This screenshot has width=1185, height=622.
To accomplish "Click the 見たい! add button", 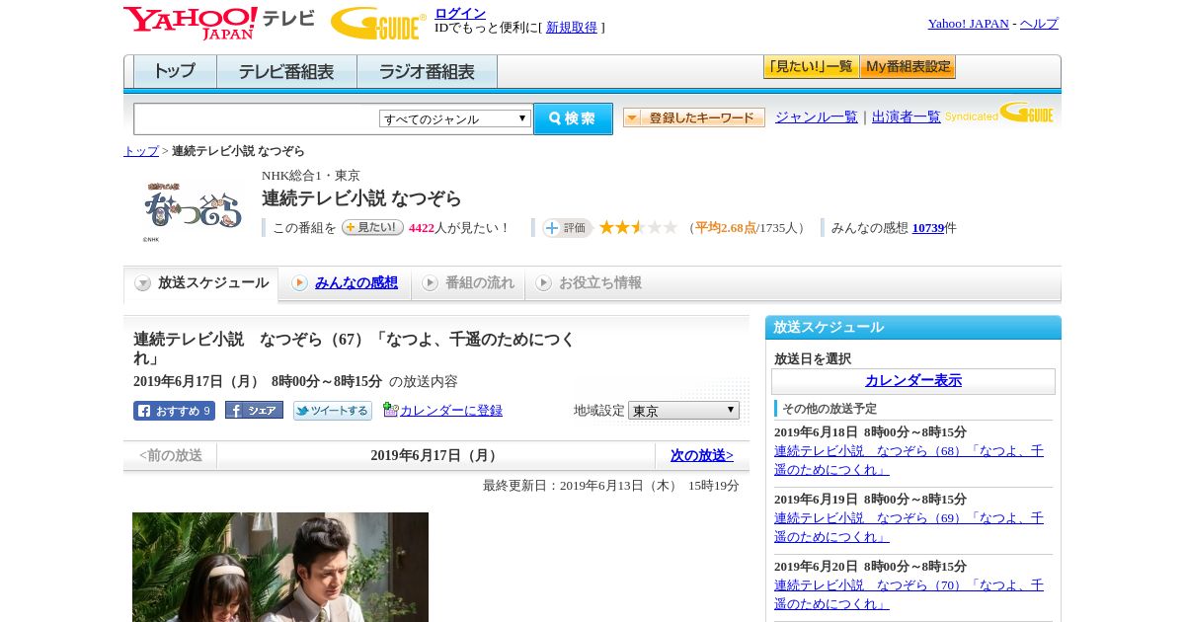I will coord(372,227).
